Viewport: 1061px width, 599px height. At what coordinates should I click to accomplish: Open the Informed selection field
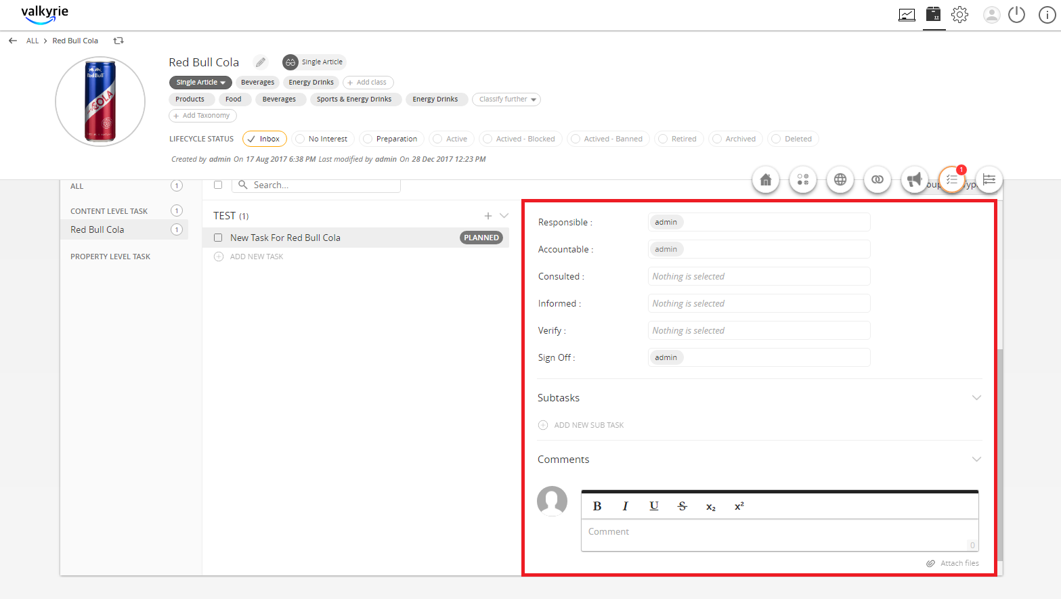(759, 303)
